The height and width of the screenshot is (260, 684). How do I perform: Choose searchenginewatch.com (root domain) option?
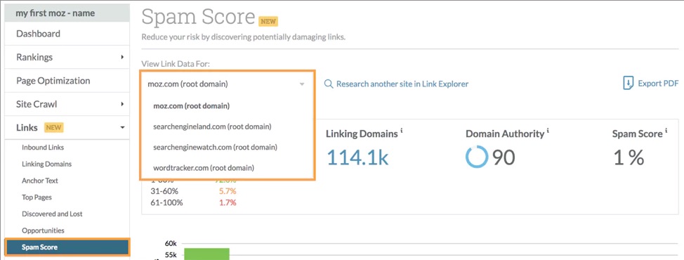click(216, 147)
